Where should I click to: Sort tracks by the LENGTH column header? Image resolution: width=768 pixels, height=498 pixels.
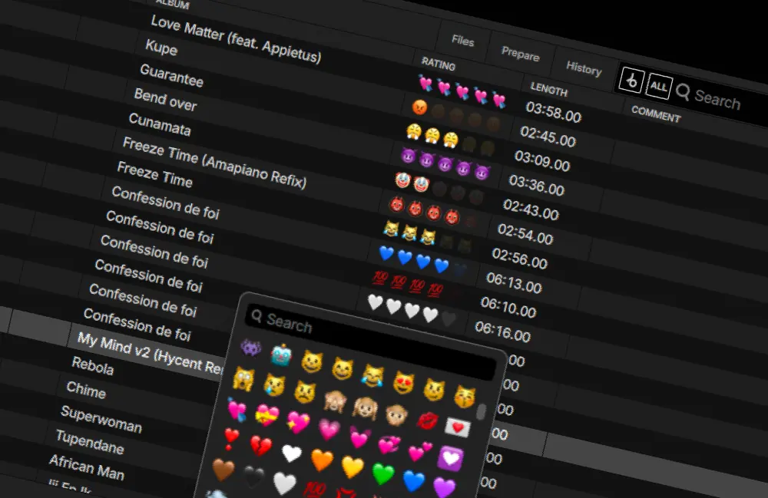(548, 91)
